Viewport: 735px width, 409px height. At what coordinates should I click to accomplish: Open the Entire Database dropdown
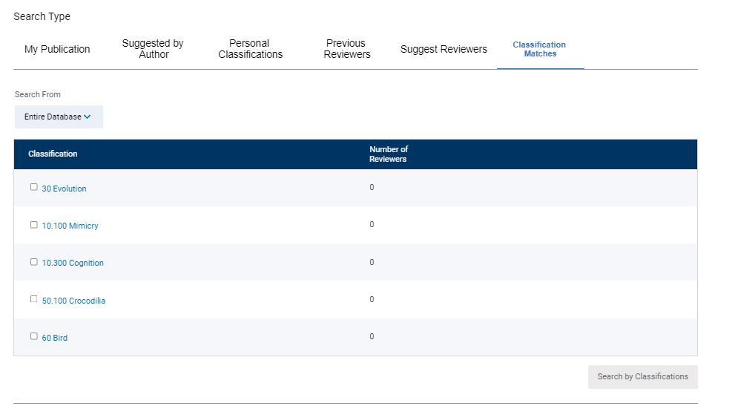(x=59, y=117)
